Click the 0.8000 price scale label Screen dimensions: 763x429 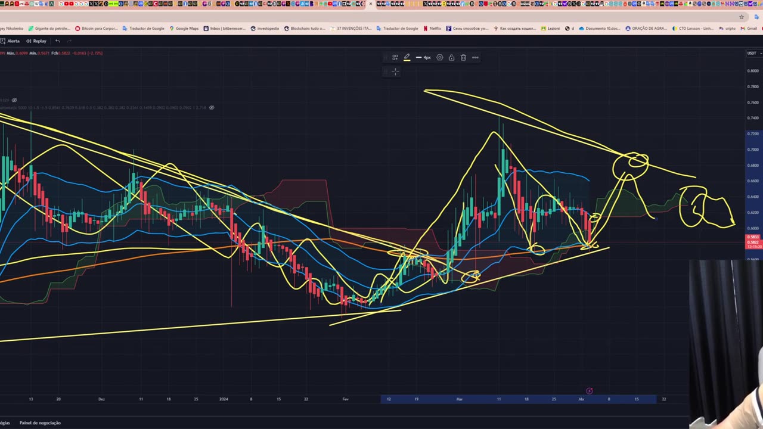pyautogui.click(x=753, y=71)
